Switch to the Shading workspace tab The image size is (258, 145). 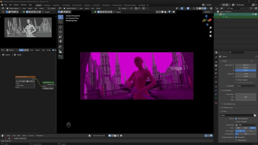[87, 5]
